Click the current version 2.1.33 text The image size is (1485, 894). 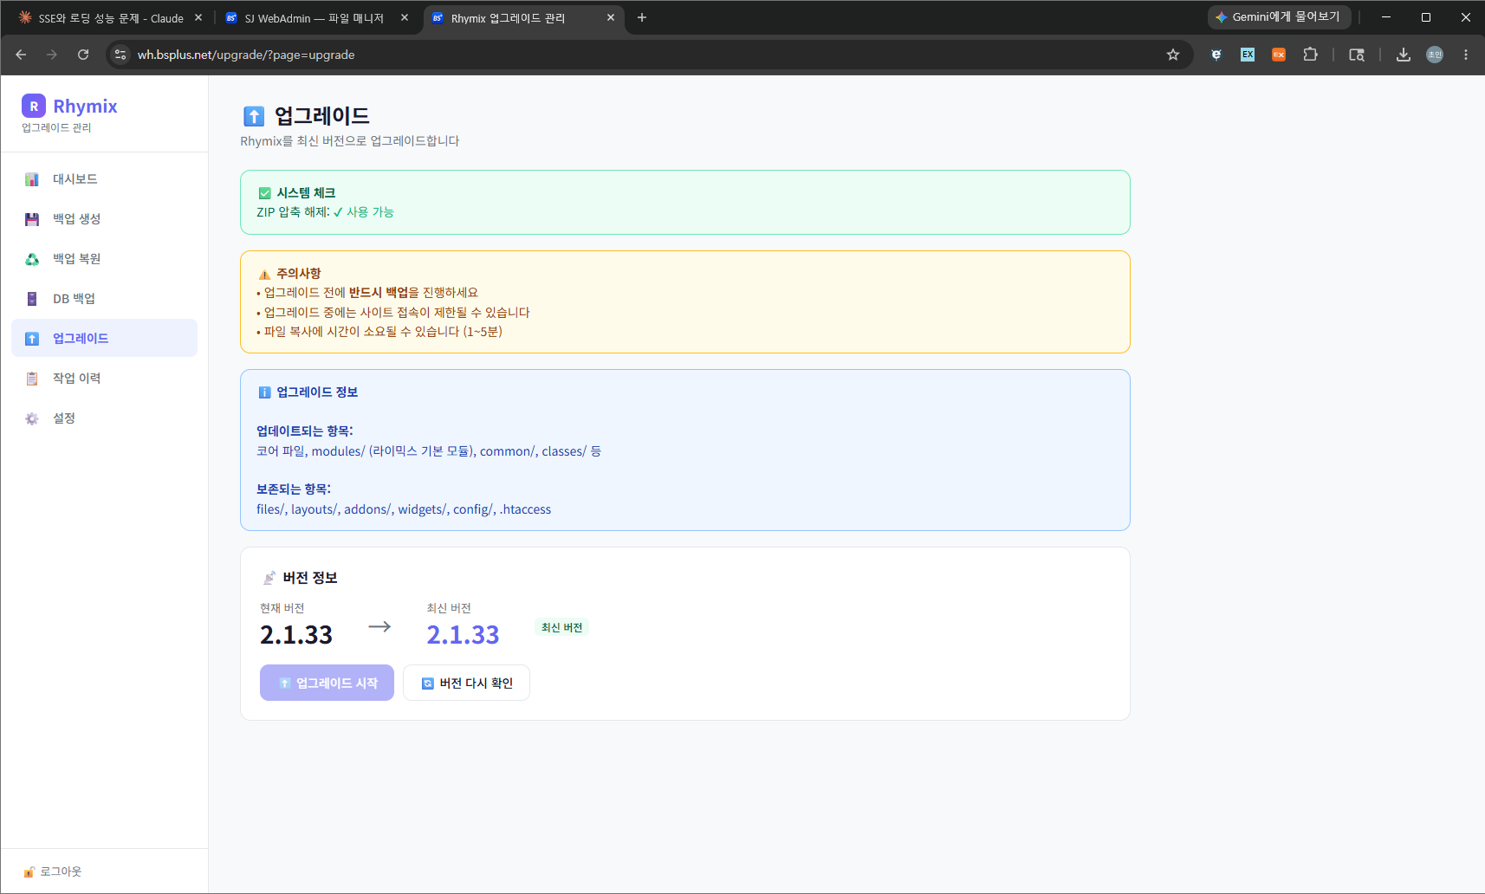pyautogui.click(x=296, y=635)
